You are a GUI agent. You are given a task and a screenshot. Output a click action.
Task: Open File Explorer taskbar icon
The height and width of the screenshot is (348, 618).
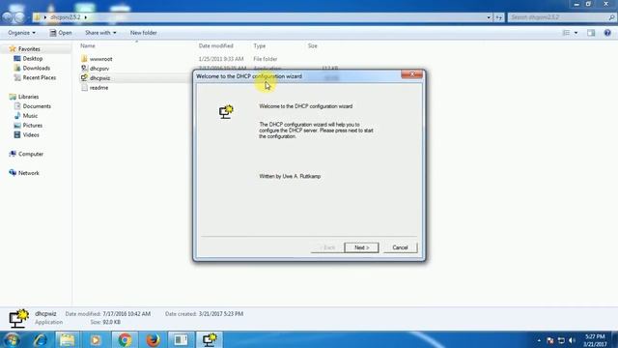pos(67,339)
